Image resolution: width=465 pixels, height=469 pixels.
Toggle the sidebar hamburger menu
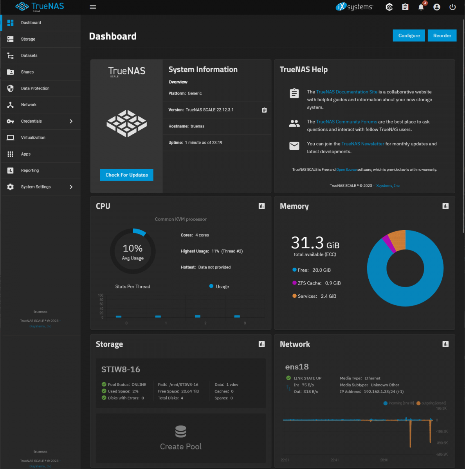click(93, 7)
